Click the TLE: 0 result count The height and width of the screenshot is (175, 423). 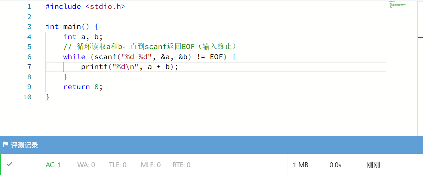tap(118, 165)
